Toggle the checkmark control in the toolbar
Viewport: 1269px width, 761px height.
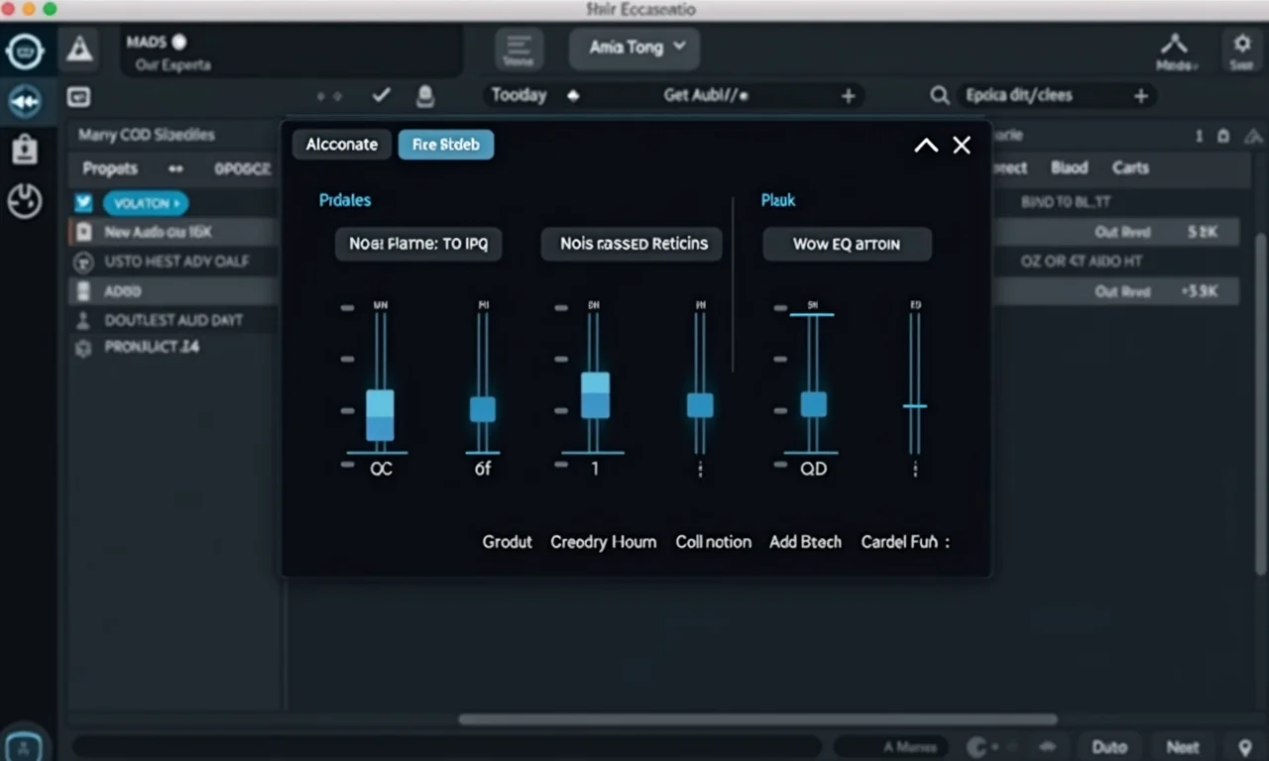pyautogui.click(x=381, y=95)
